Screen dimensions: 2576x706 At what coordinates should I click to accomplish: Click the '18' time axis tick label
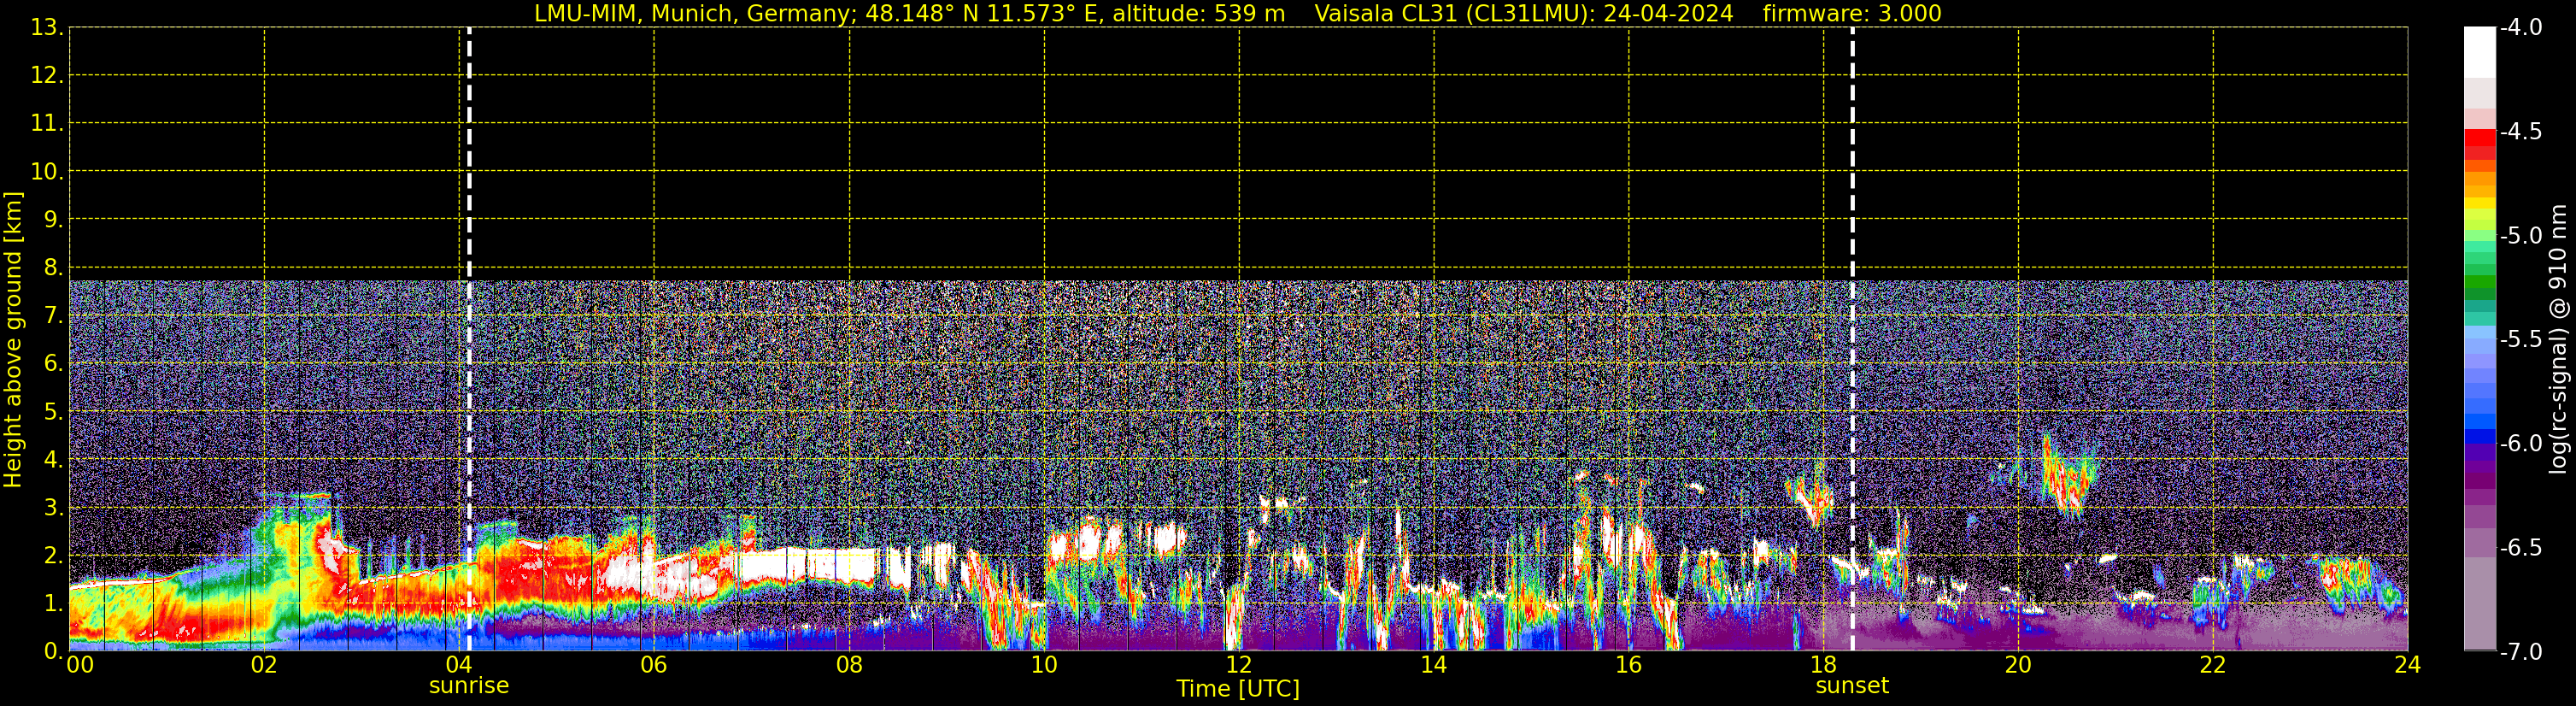pyautogui.click(x=1824, y=666)
